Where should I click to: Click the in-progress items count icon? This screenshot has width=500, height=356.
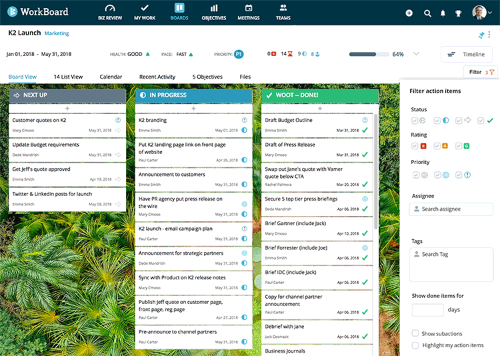coord(305,54)
